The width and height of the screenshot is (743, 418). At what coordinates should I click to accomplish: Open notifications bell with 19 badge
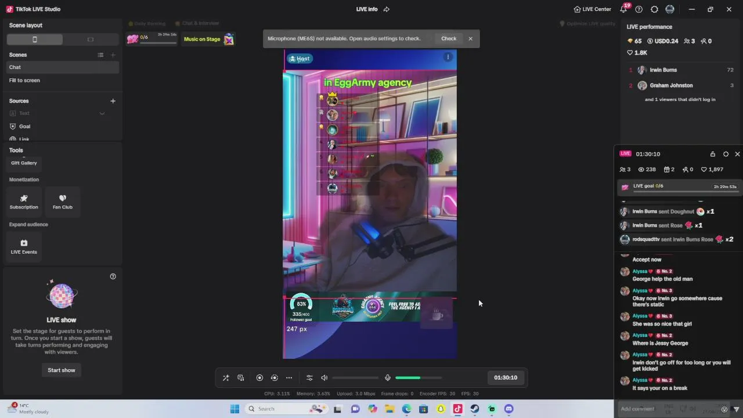(x=624, y=9)
